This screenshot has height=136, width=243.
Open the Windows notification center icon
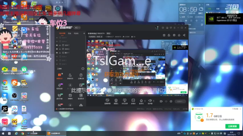(x=239, y=133)
